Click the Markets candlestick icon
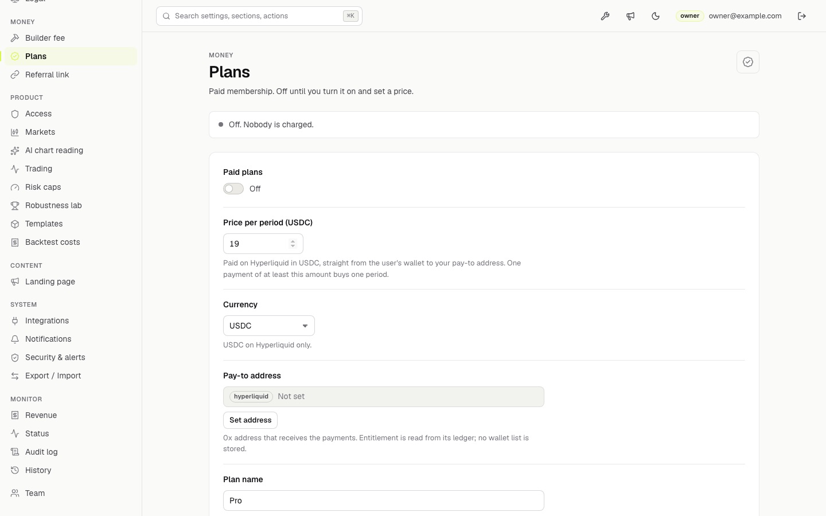The width and height of the screenshot is (826, 516). click(x=15, y=132)
